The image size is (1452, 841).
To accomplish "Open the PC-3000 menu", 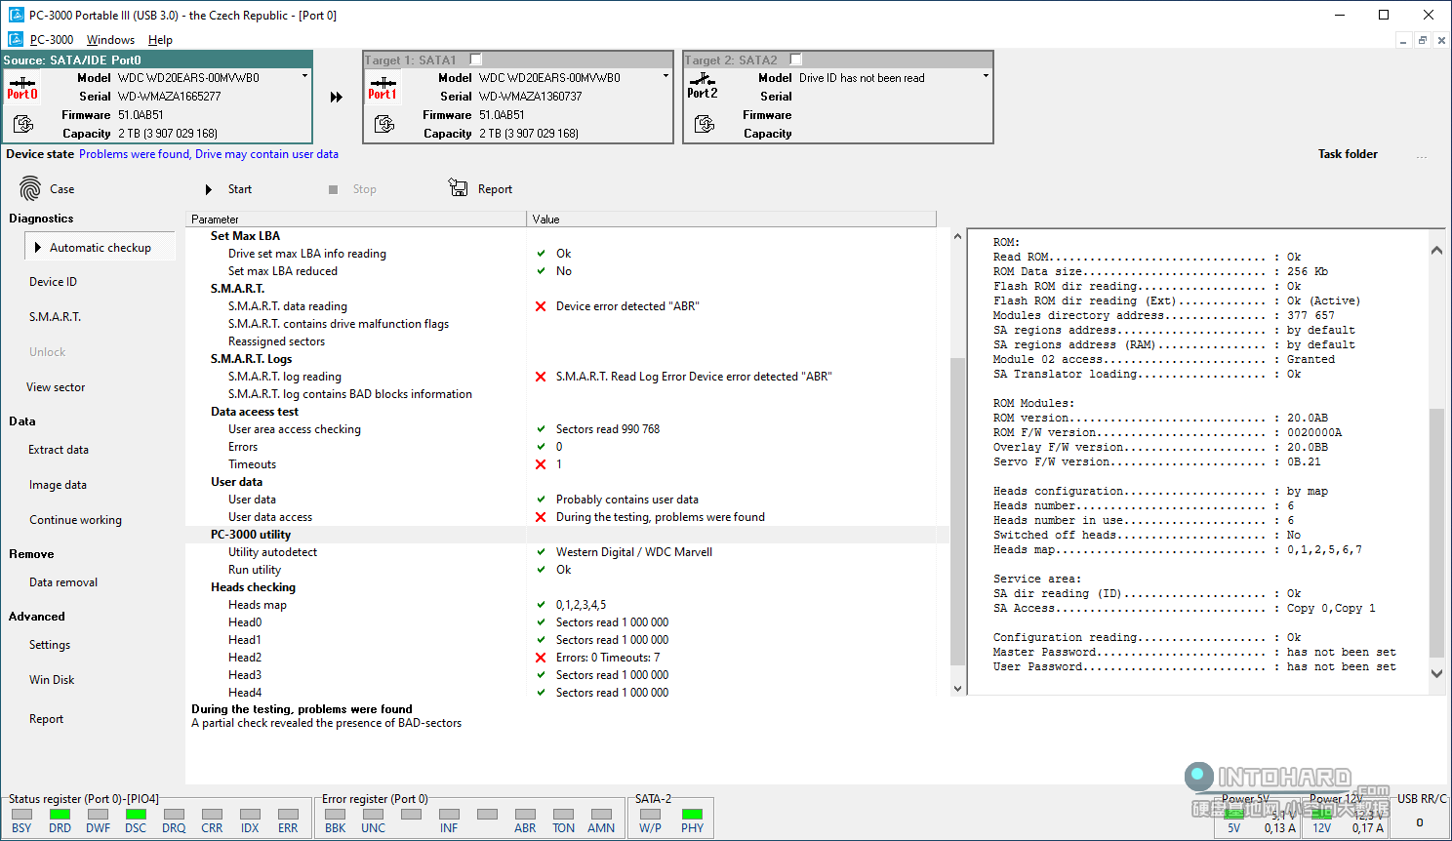I will point(52,40).
